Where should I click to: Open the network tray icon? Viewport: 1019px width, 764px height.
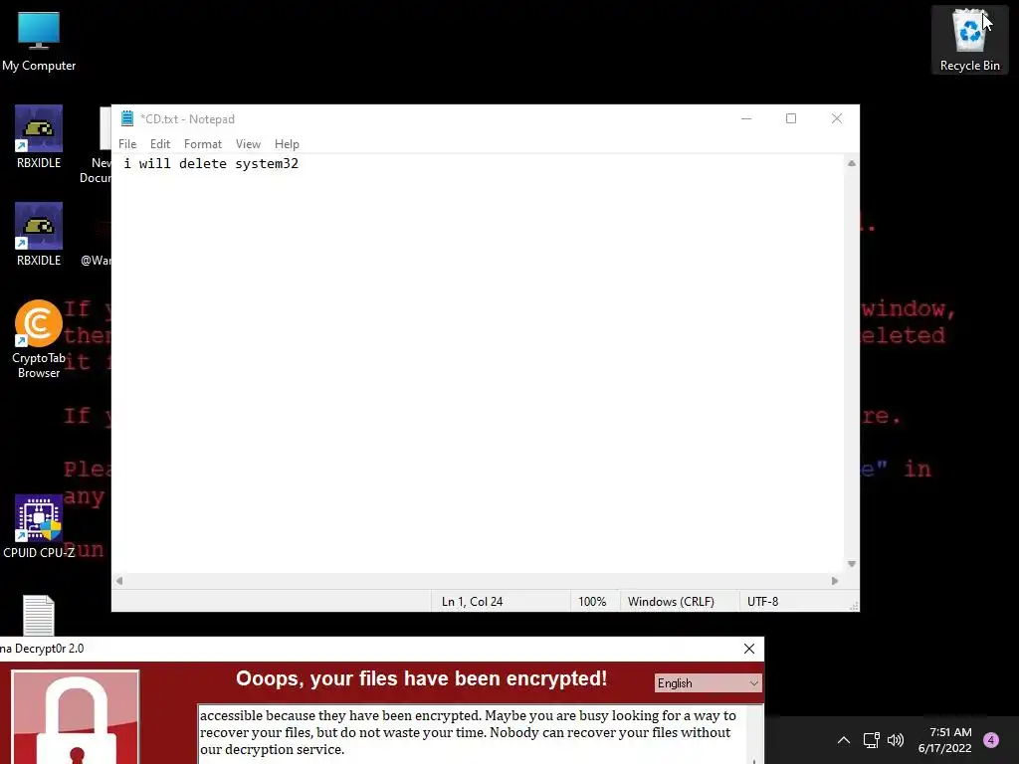871,740
